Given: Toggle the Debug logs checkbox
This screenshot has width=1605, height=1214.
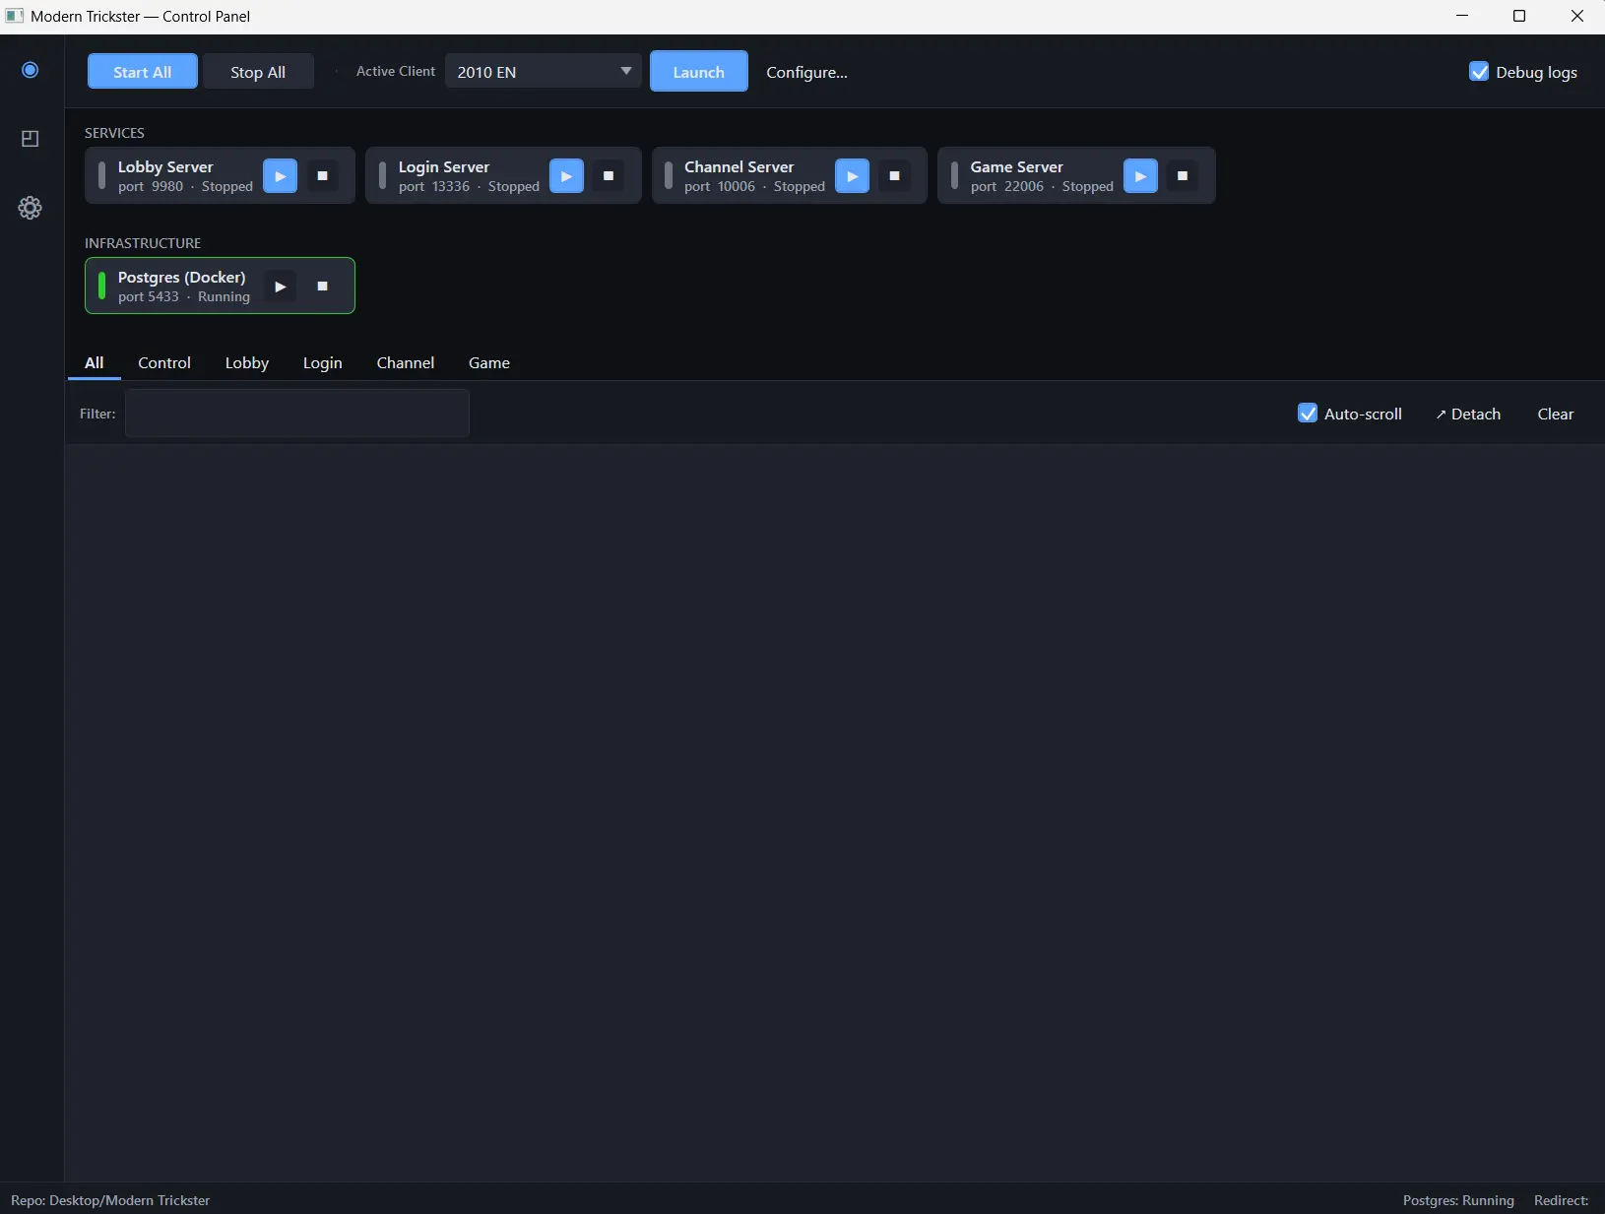Looking at the screenshot, I should coord(1479,72).
